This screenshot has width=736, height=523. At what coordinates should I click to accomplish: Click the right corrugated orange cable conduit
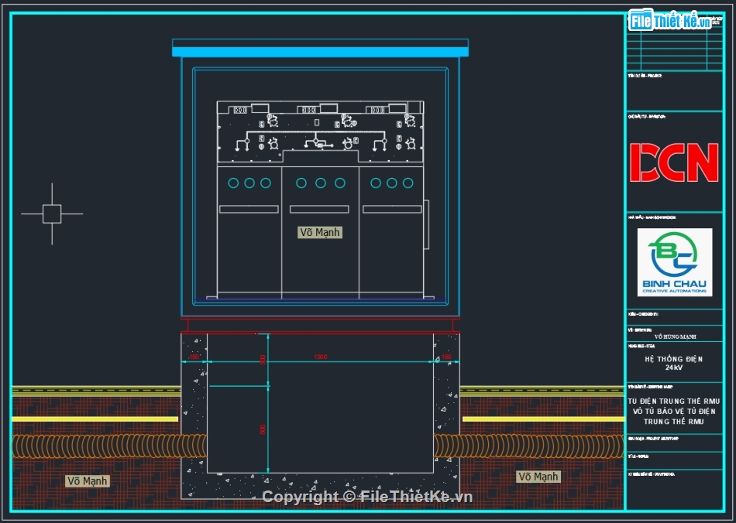point(529,446)
